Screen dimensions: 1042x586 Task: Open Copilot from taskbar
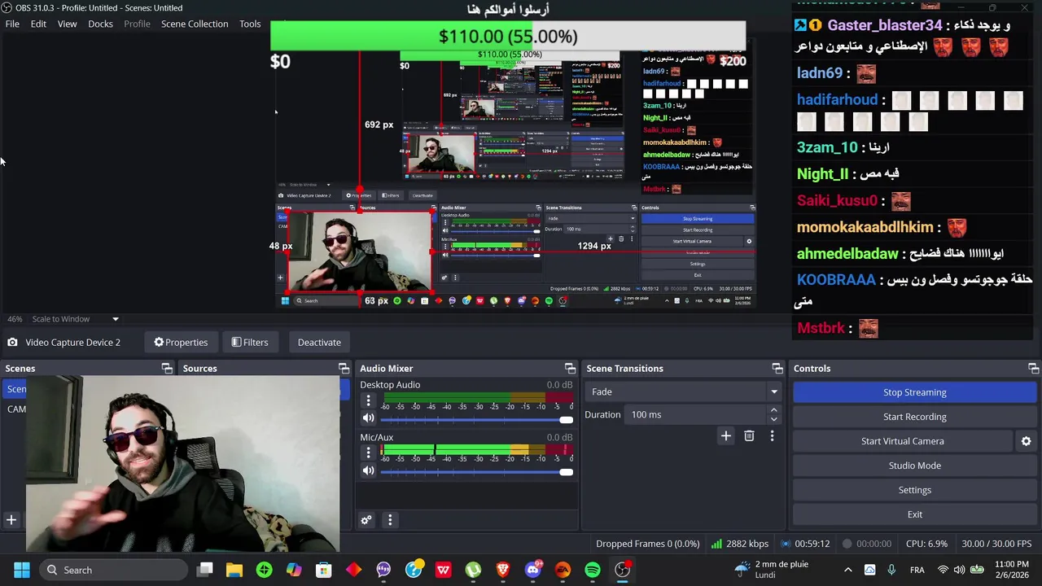click(x=294, y=570)
